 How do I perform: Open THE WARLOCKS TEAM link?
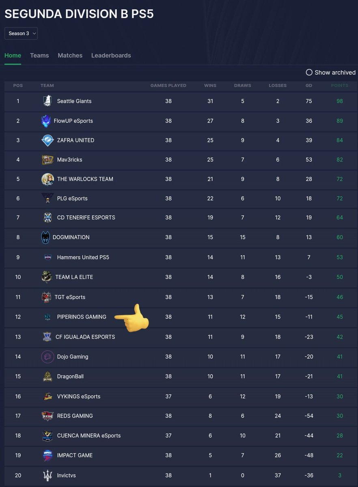pos(85,179)
